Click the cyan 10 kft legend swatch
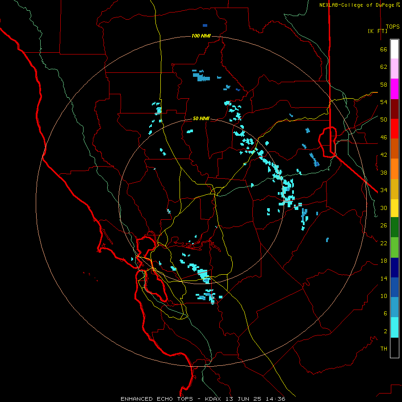Screen dimensions: 402x402 click(x=394, y=327)
